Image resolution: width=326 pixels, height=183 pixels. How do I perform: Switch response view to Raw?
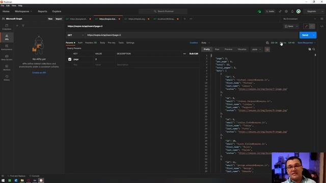(x=217, y=49)
